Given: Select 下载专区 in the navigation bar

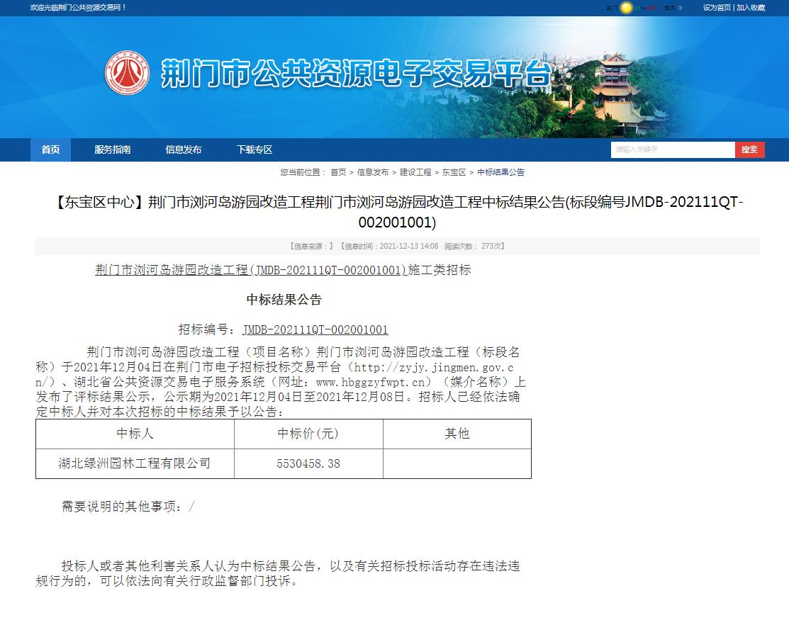Looking at the screenshot, I should (254, 150).
